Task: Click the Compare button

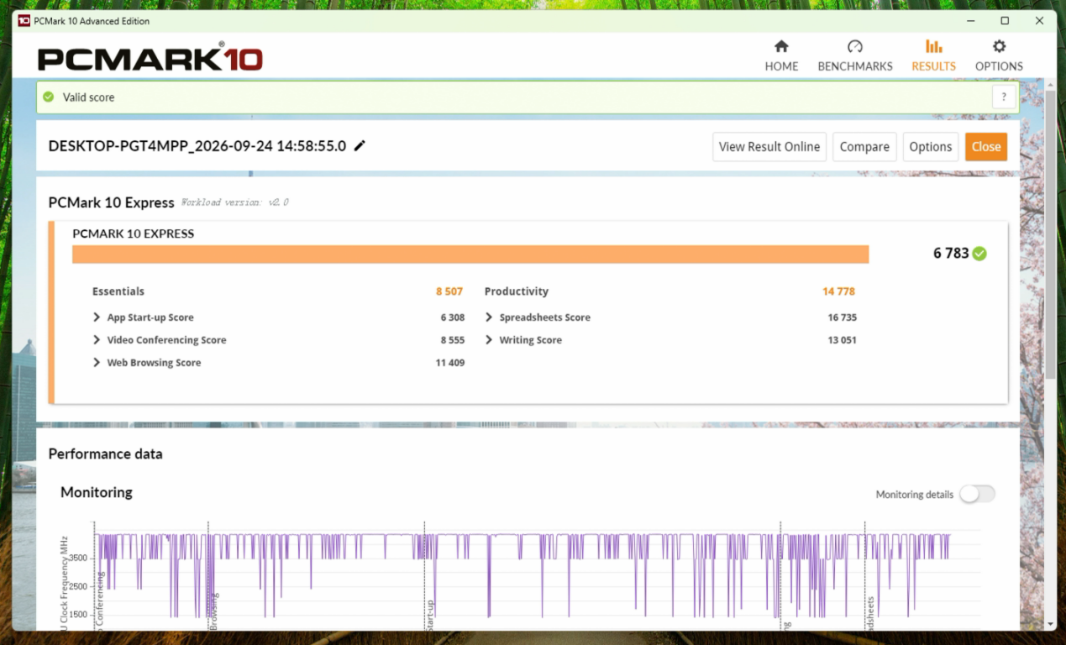Action: point(864,147)
